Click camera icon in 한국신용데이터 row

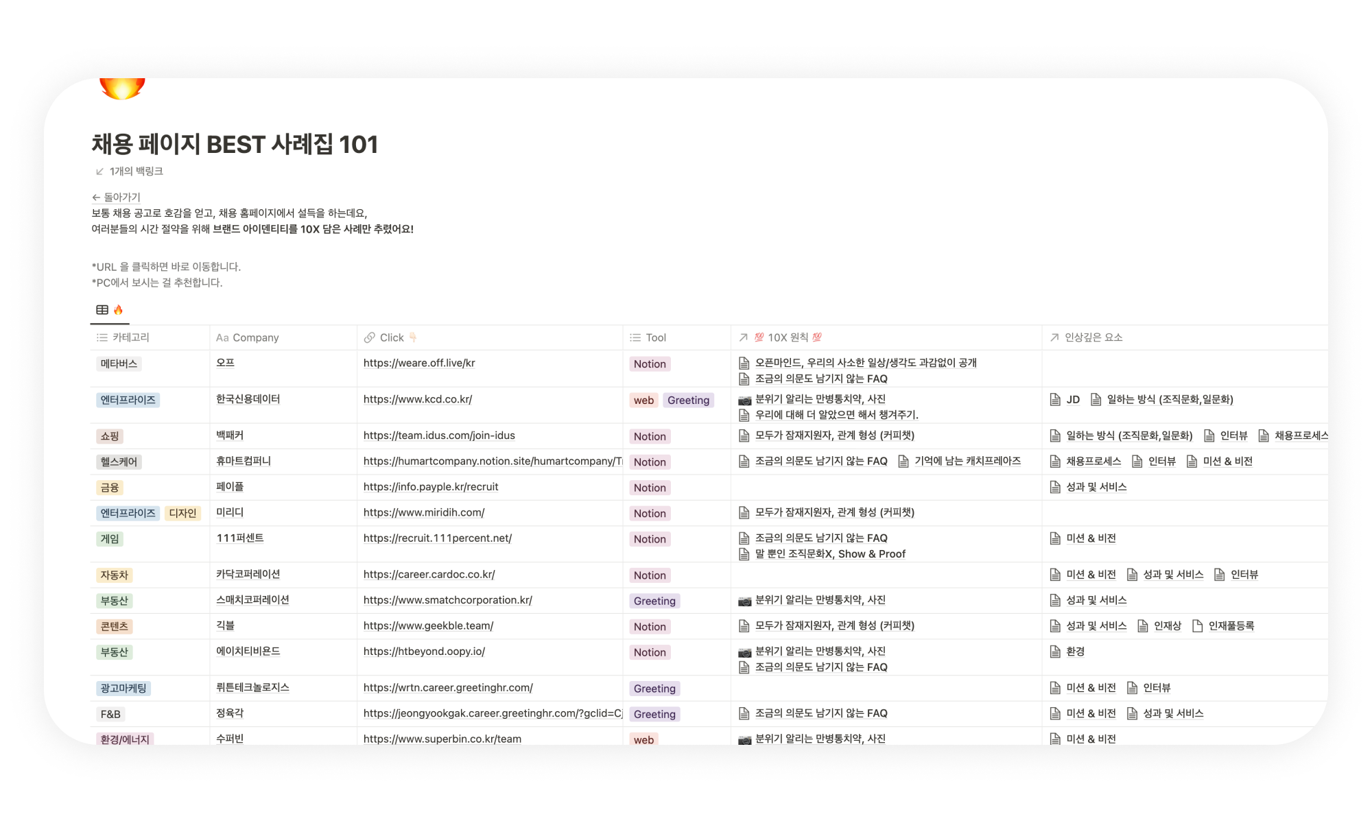coord(744,400)
